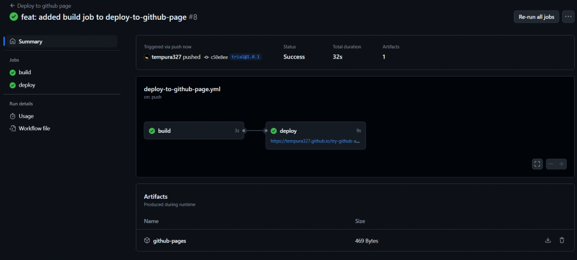577x260 pixels.
Task: Click the back arrow icon at top
Action: pos(12,6)
